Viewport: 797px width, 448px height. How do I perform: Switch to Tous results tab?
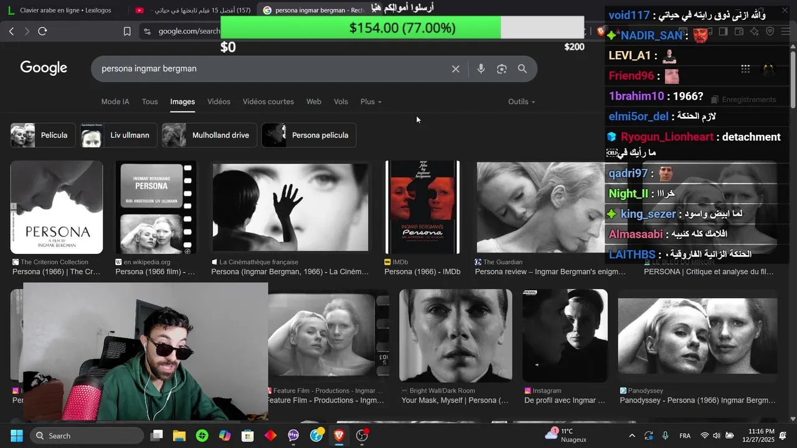point(149,101)
